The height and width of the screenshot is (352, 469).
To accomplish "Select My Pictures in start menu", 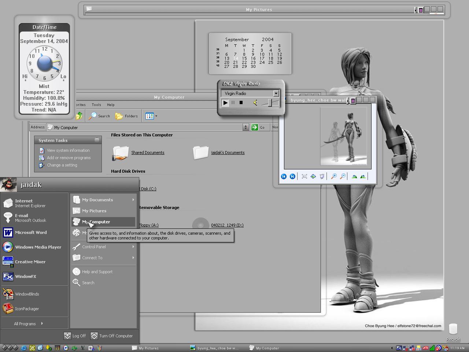I will [x=94, y=211].
